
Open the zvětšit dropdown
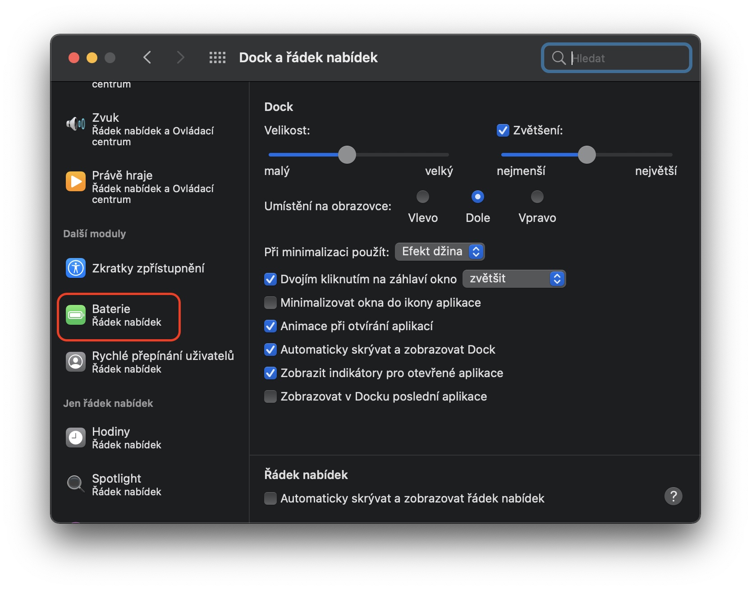514,279
